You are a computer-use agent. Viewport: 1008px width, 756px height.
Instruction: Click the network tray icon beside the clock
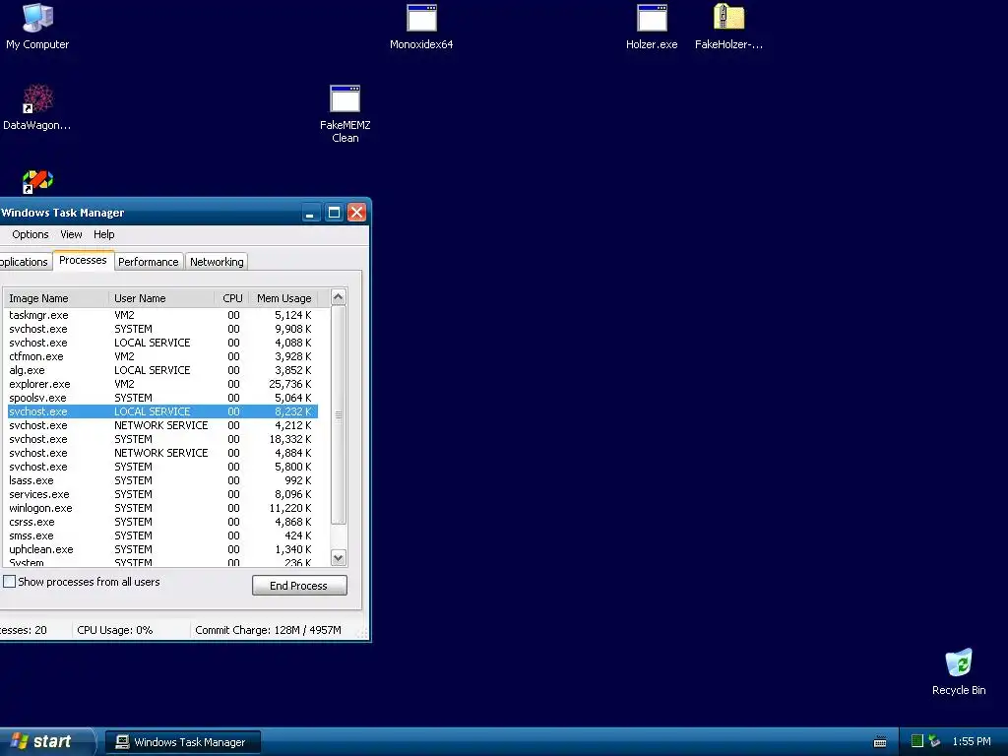935,741
